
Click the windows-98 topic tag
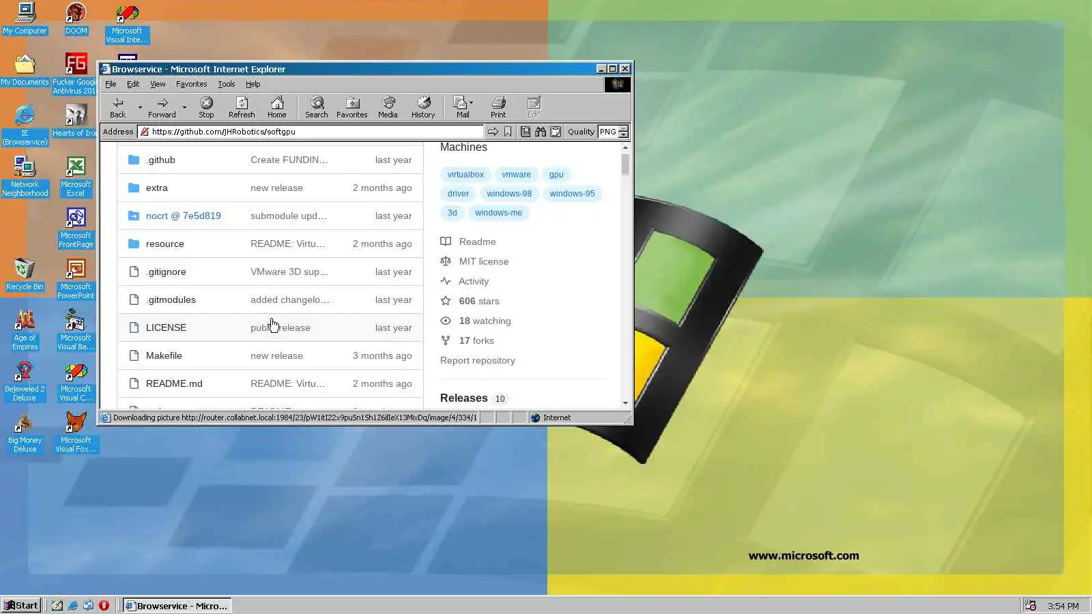coord(509,194)
